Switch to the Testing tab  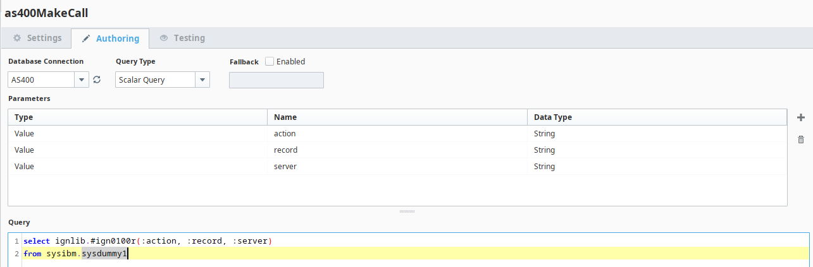182,38
